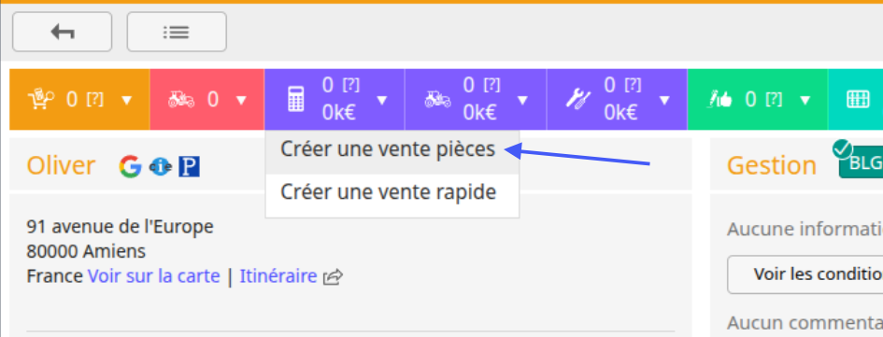Click the thumbs-up pen icon in green tile

click(719, 100)
